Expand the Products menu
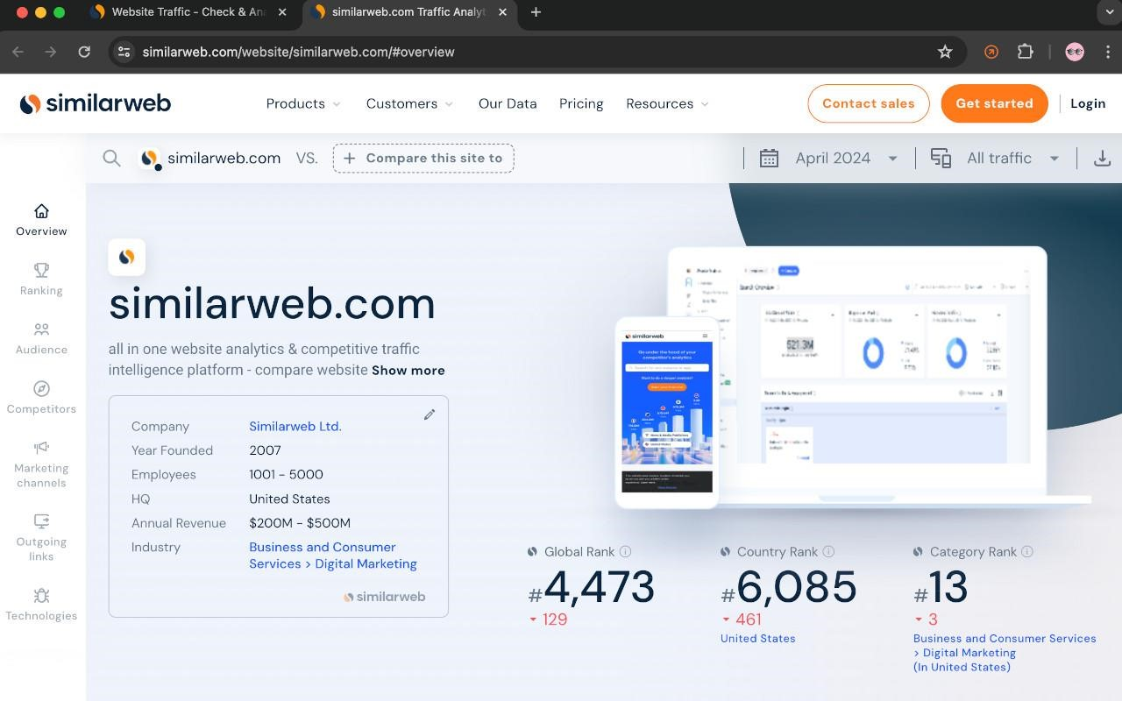Viewport: 1122px width, 701px height. [302, 103]
